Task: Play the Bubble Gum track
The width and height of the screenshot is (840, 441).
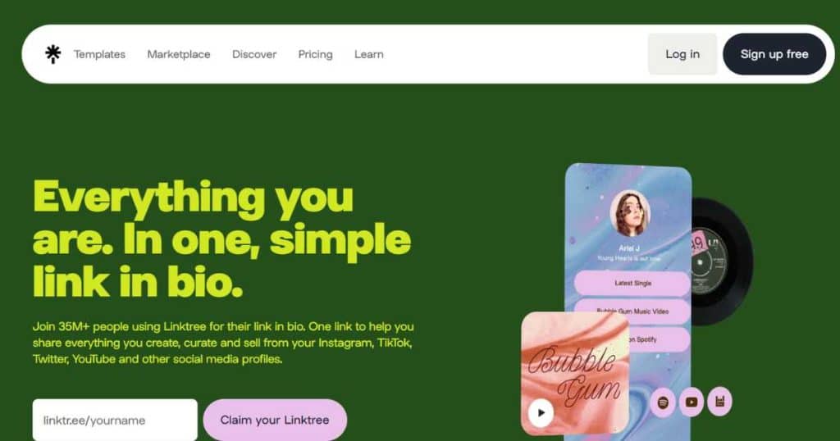Action: point(541,412)
